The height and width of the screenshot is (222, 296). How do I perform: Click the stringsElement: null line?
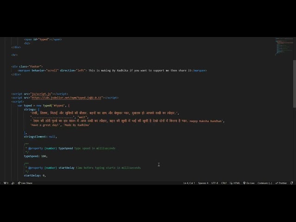coord(40,137)
